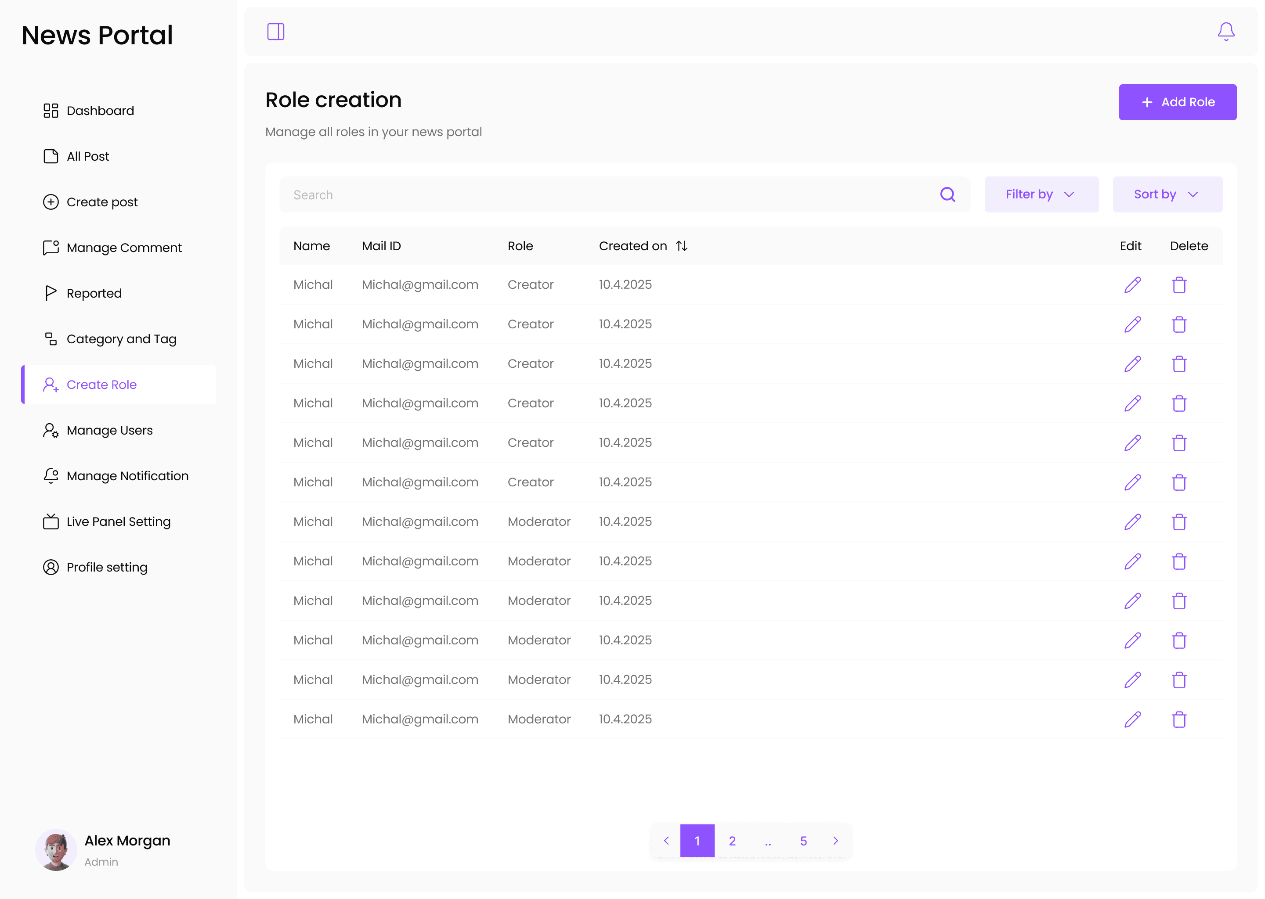Go to page 2 in pagination

[732, 841]
